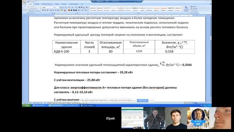234x132 pixels.
Task: Apply the Строгий style from the gallery
Action: (135, 9)
